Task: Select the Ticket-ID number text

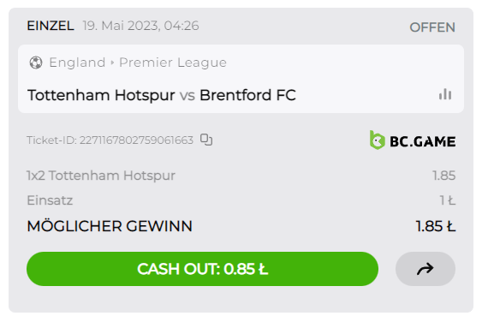Action: [136, 140]
